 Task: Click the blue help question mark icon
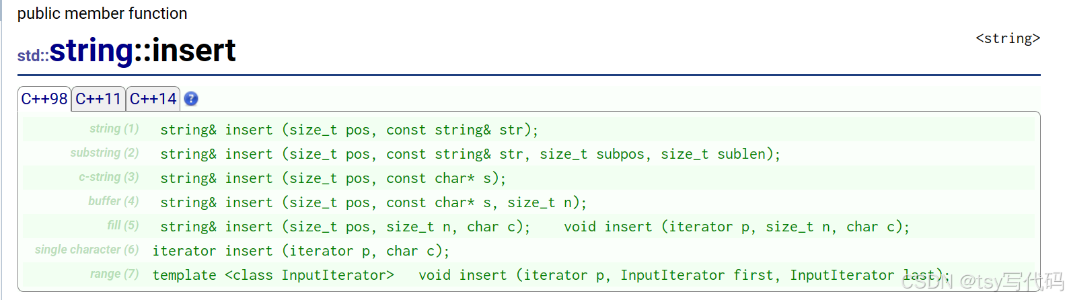[191, 99]
